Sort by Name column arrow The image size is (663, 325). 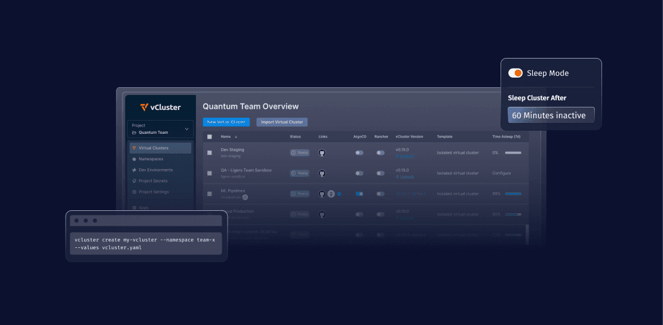point(236,137)
